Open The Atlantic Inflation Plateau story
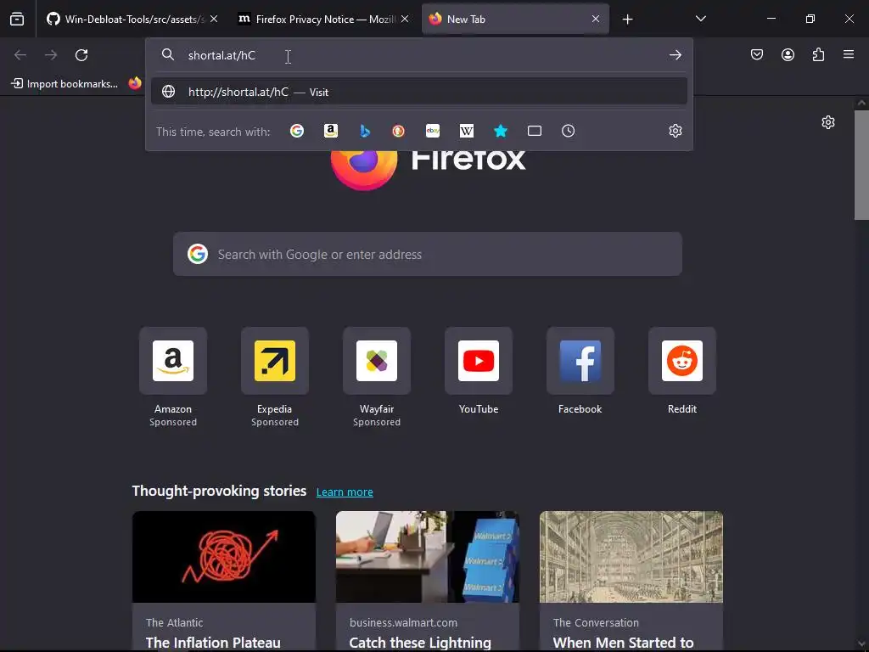 pos(224,581)
